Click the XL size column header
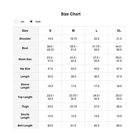 tap(119, 31)
